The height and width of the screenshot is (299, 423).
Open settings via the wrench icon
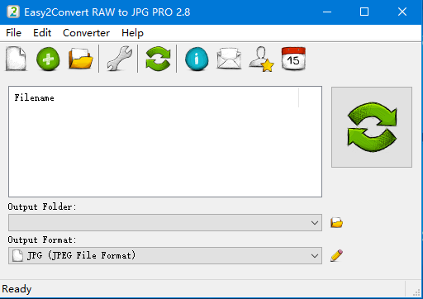pos(120,59)
